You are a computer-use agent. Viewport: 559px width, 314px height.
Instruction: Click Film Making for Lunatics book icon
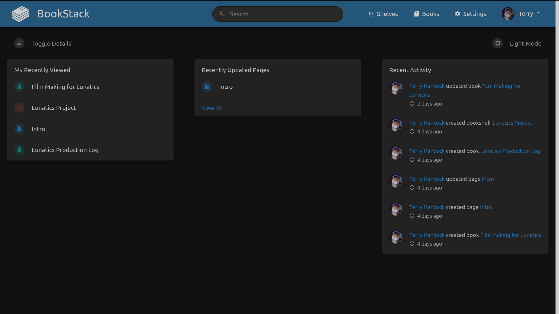coord(20,87)
